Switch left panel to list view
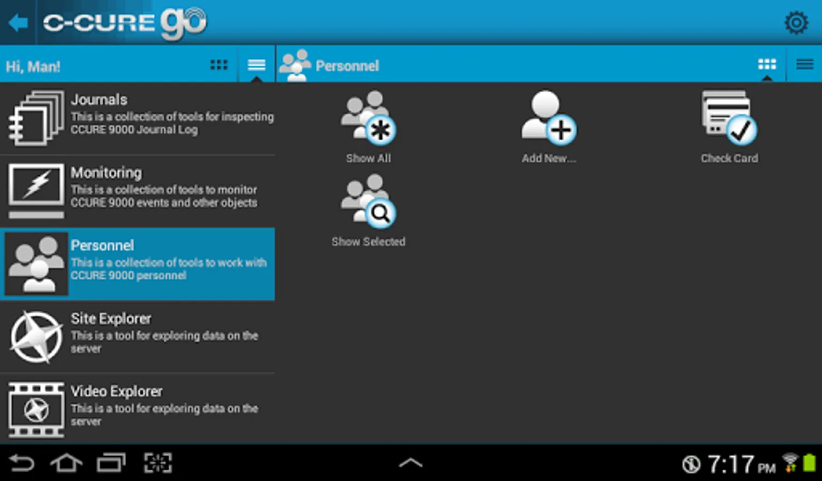 pyautogui.click(x=256, y=65)
